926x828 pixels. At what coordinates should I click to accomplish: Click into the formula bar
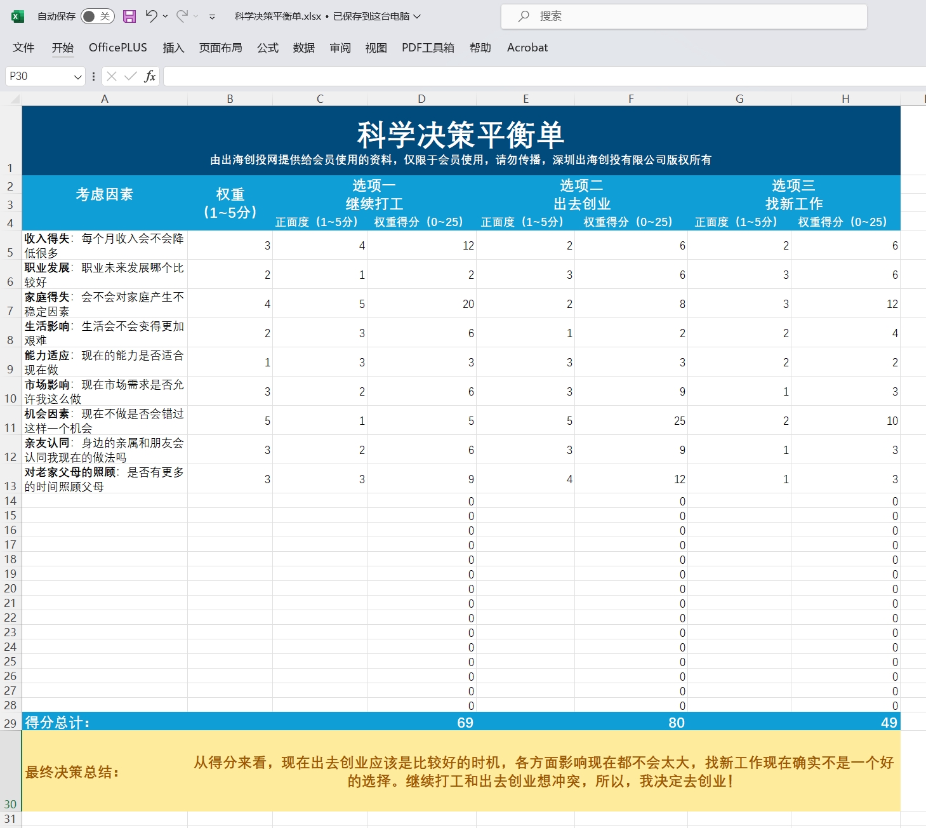click(545, 76)
